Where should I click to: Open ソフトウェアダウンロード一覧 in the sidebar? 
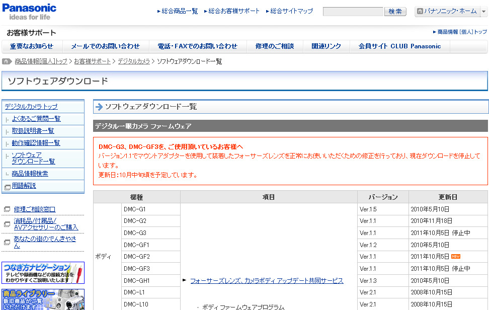click(x=33, y=159)
